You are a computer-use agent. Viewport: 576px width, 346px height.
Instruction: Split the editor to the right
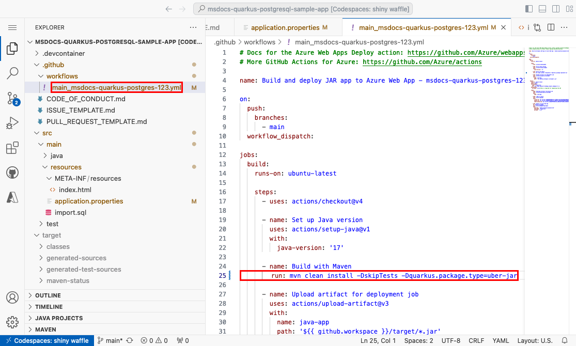pos(551,27)
